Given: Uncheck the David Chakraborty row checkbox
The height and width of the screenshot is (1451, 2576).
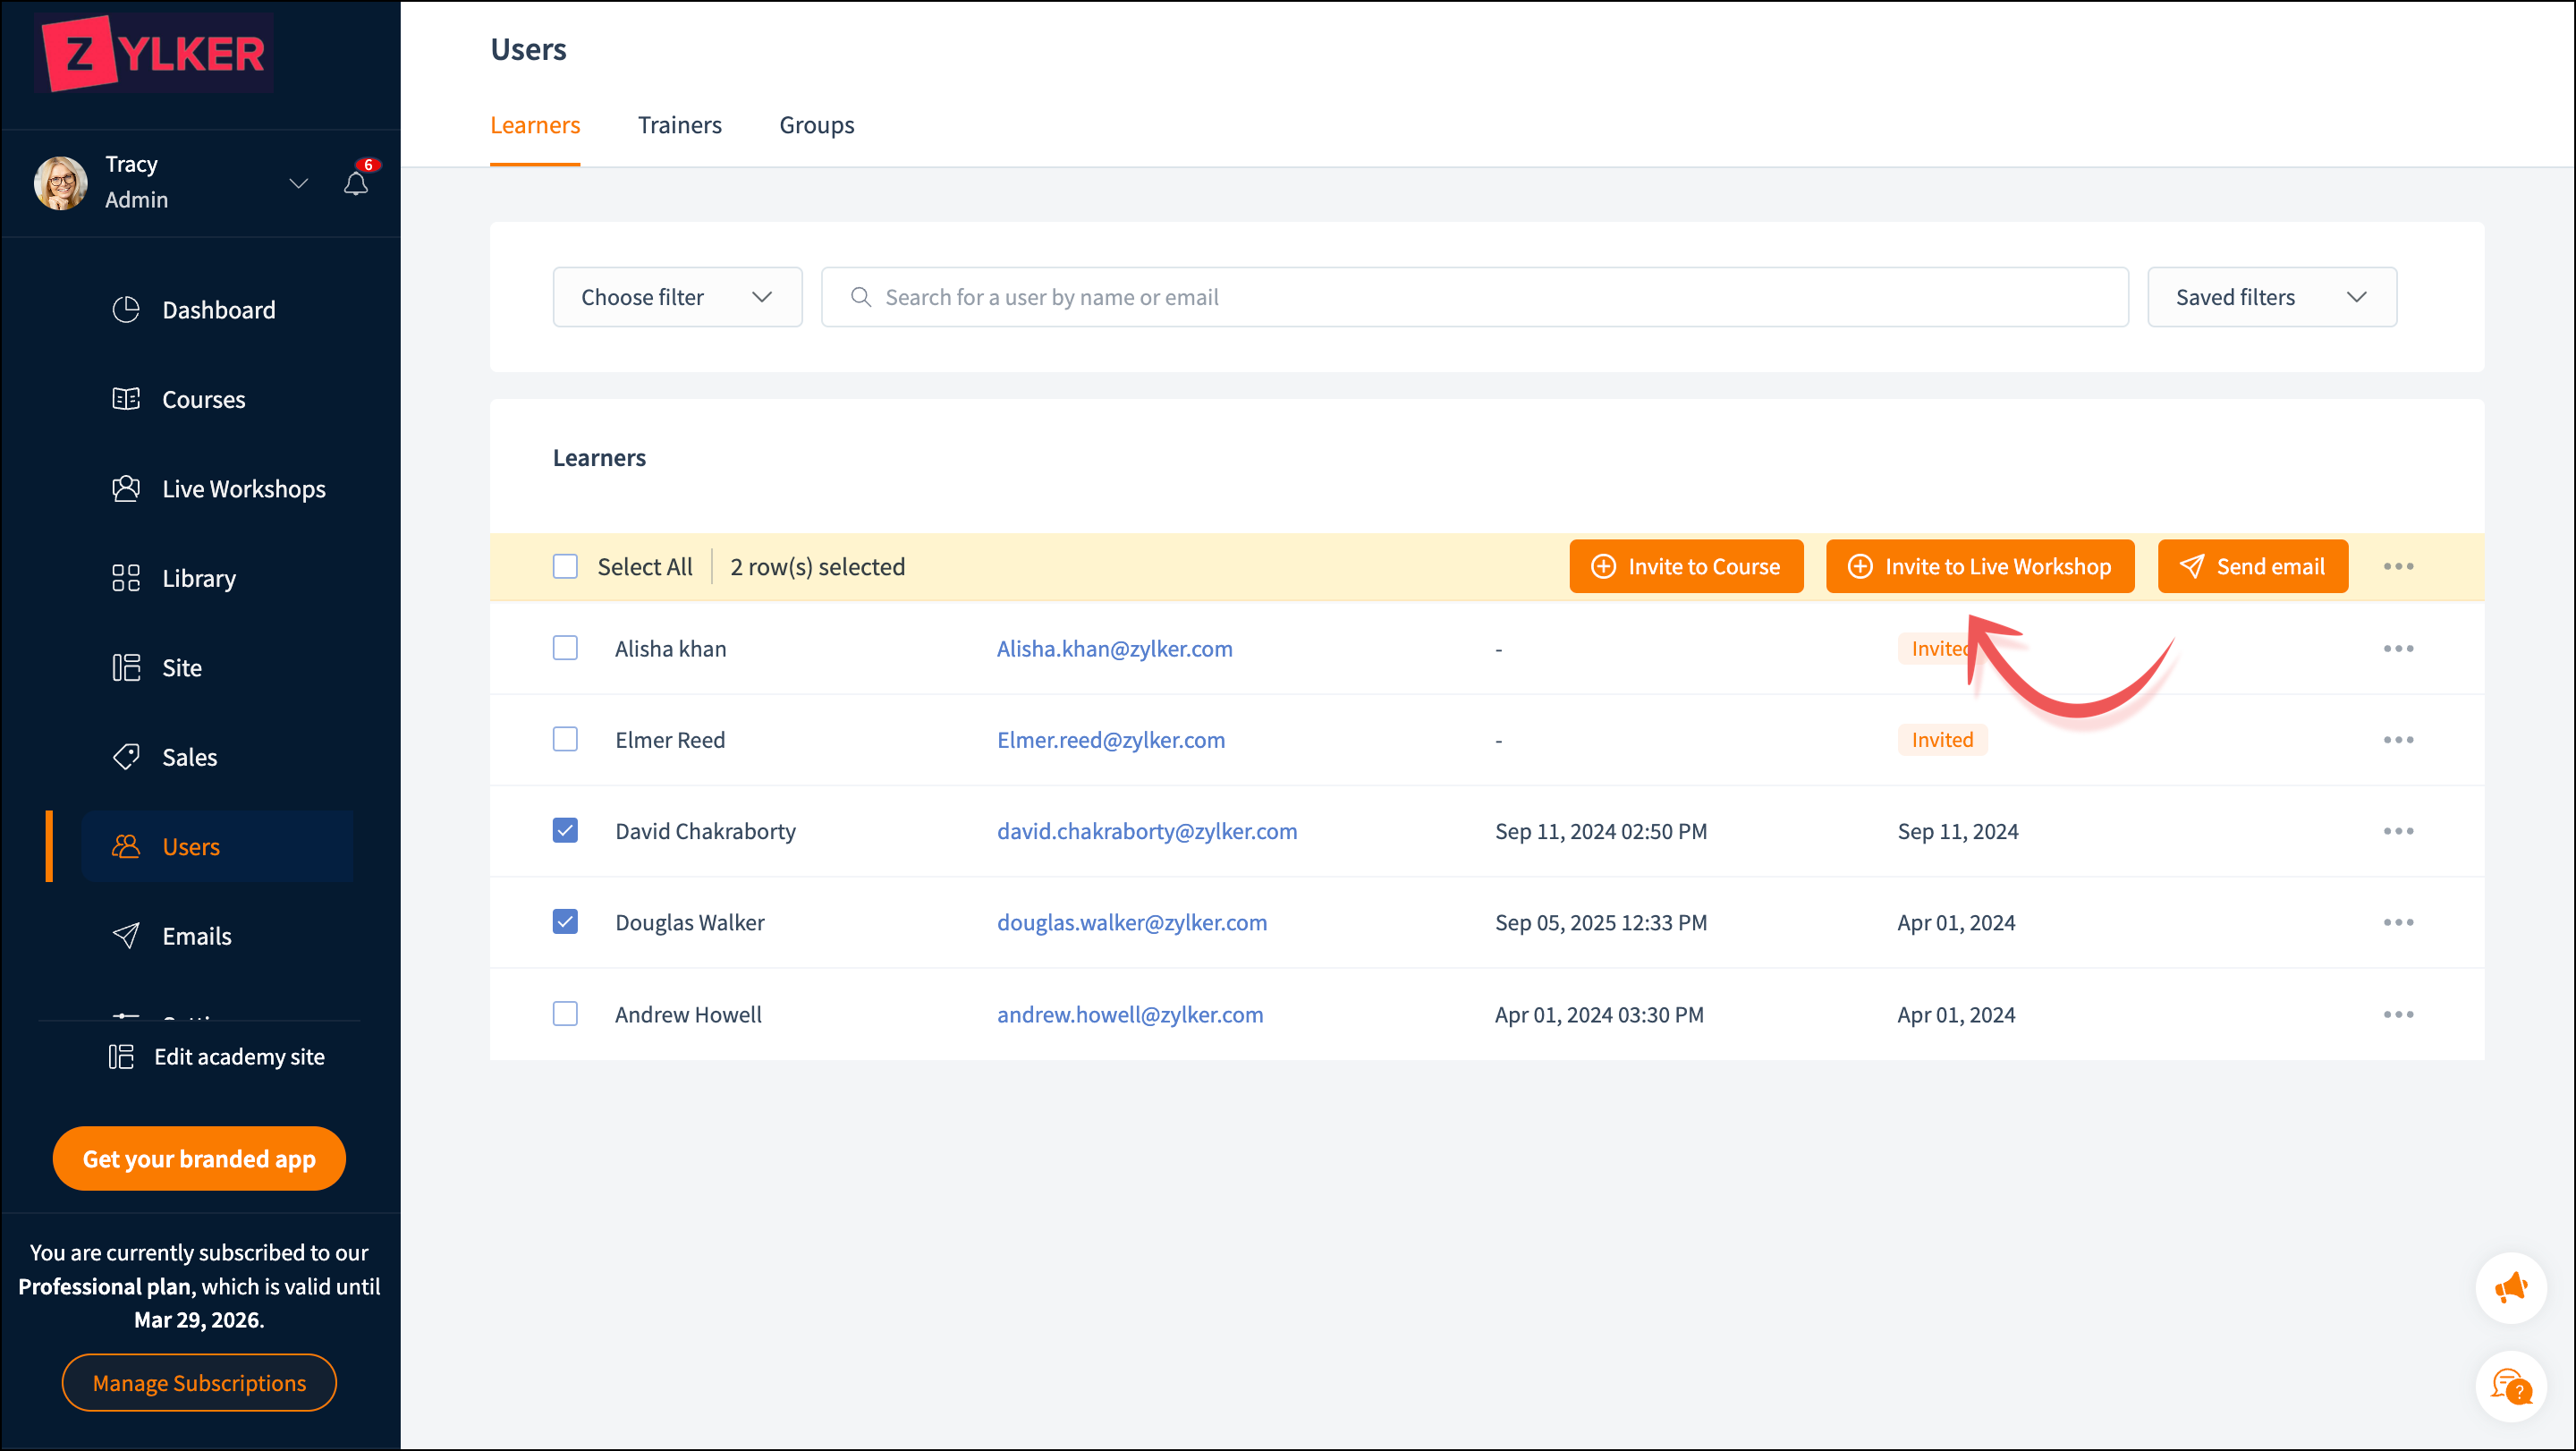Looking at the screenshot, I should pos(565,831).
